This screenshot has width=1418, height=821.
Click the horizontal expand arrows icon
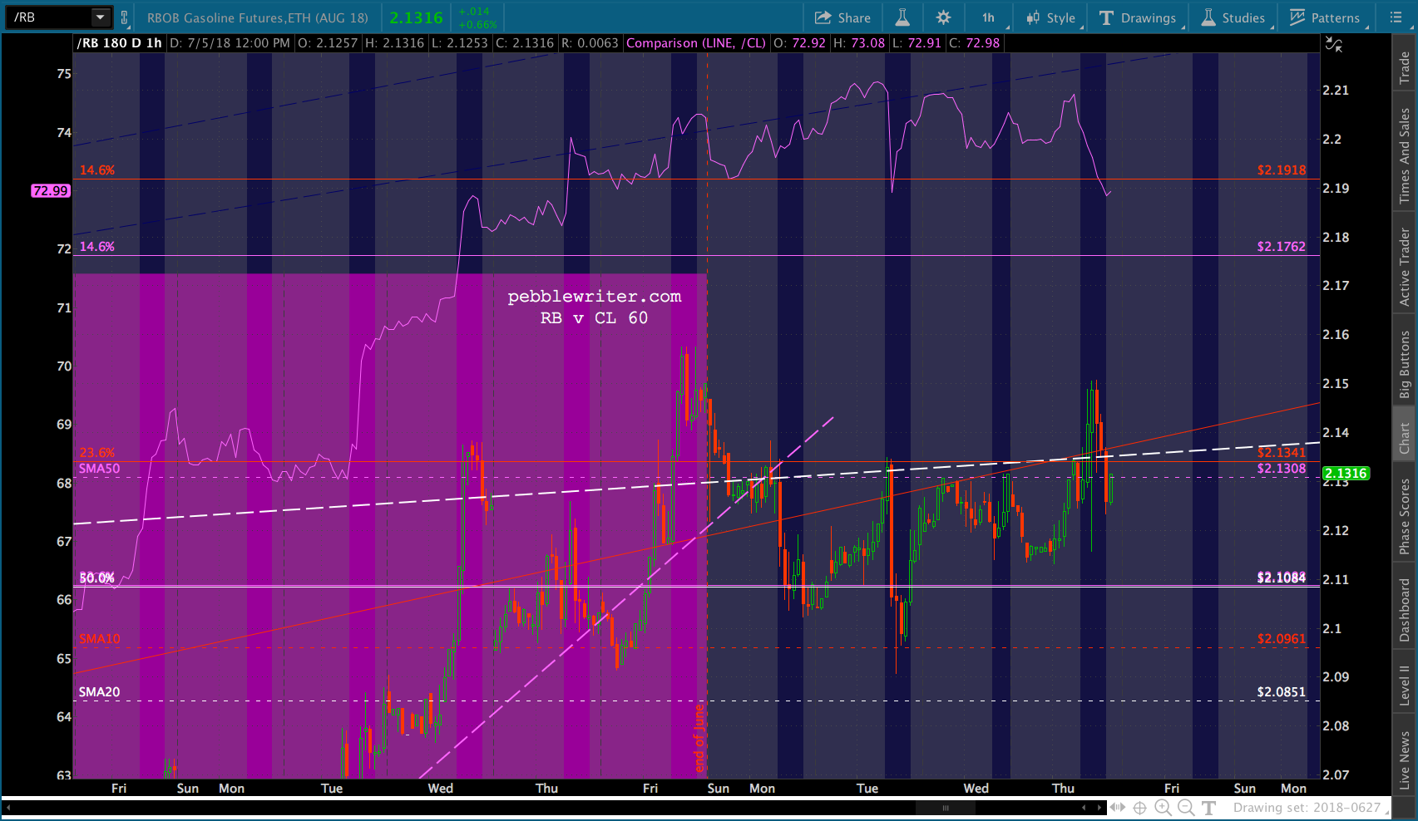[x=1117, y=807]
